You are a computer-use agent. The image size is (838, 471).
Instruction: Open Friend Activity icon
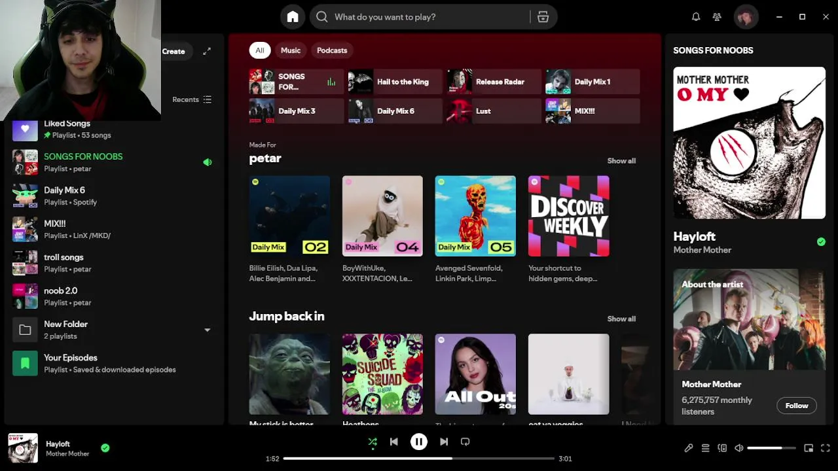(717, 17)
